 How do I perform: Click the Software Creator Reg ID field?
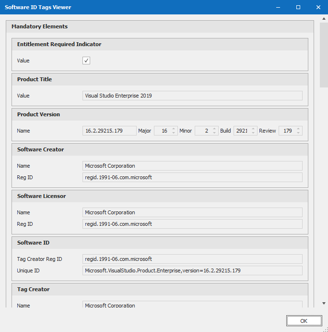pos(192,177)
